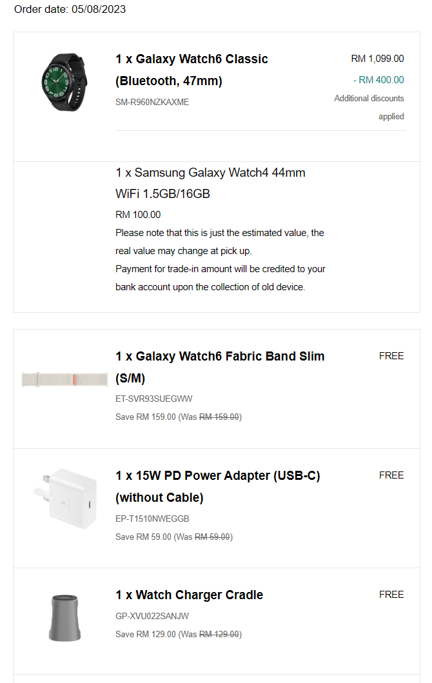The image size is (432, 683).
Task: Click FREE label for Fabric Band
Action: pyautogui.click(x=391, y=356)
